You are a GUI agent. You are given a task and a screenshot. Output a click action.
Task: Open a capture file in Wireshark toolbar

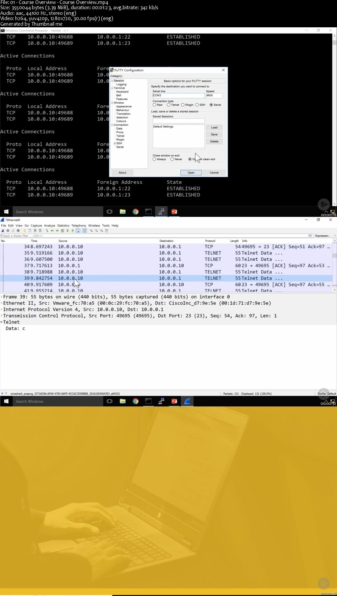click(25, 231)
